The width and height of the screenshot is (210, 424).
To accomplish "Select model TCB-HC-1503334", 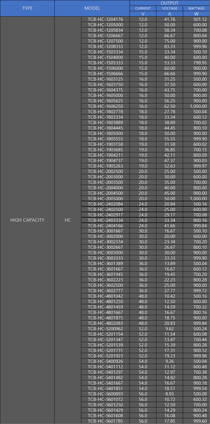I will tap(105, 52).
